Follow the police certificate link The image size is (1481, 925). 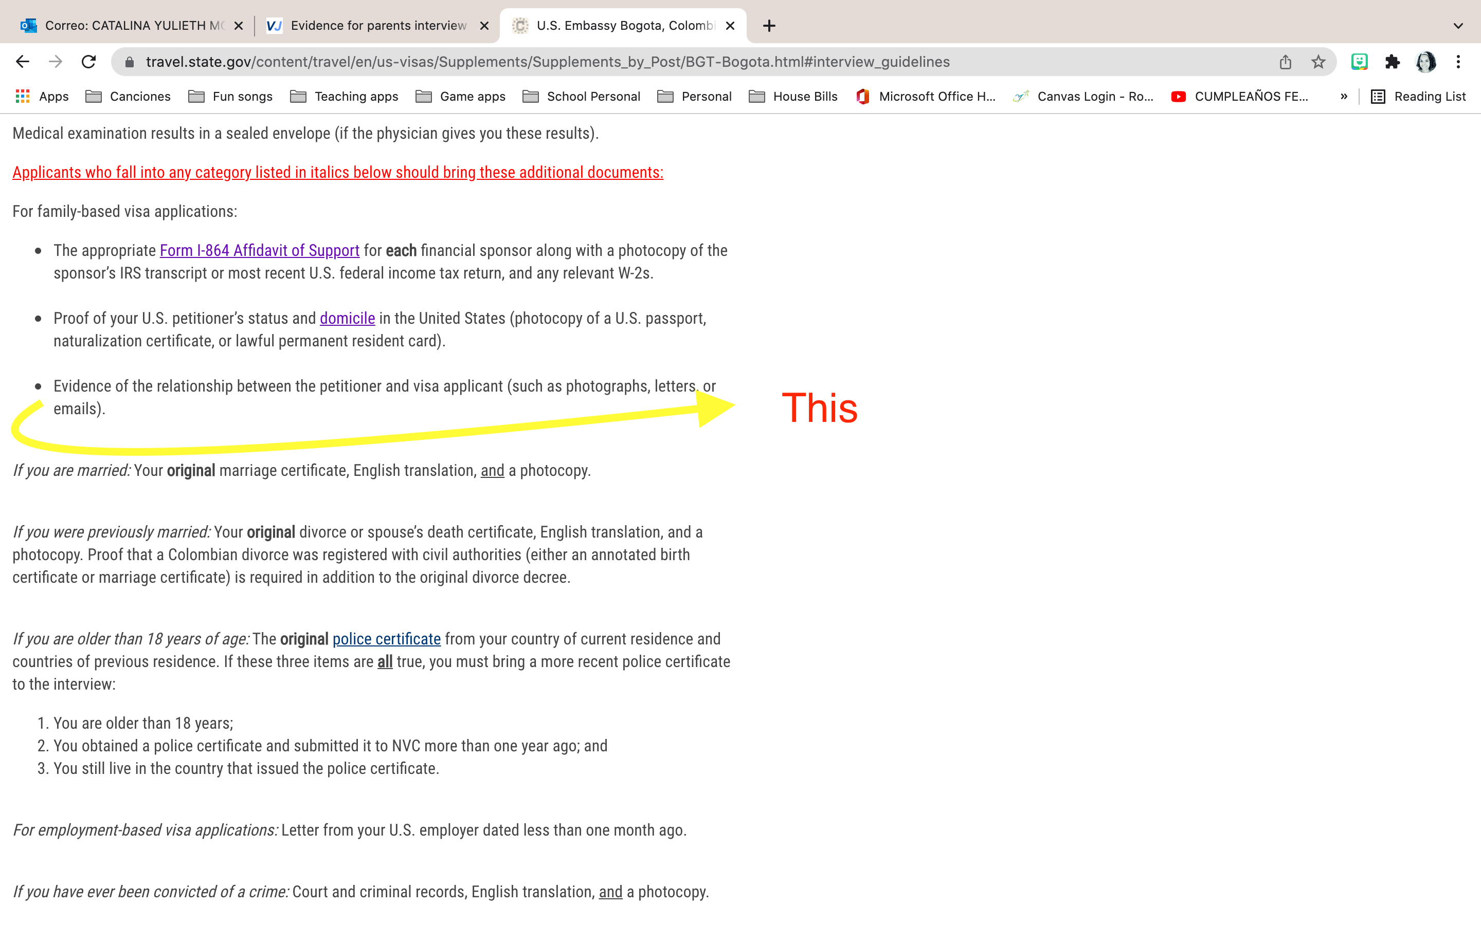tap(386, 639)
